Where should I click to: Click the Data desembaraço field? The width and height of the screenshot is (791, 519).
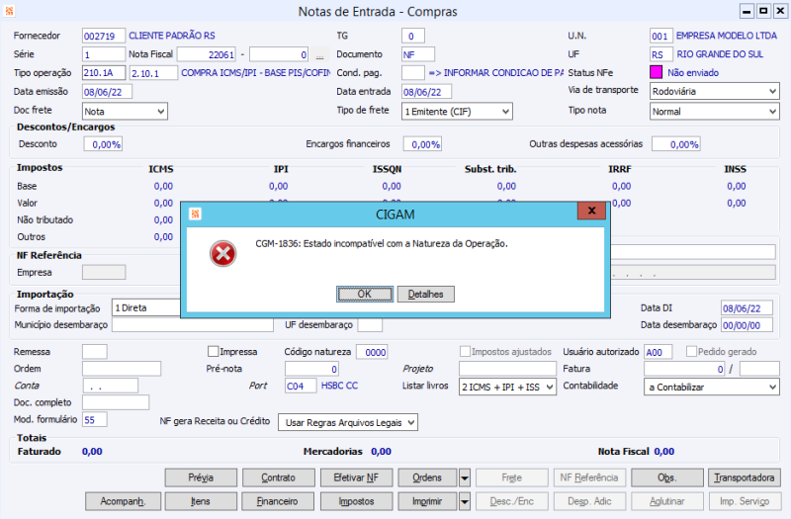pyautogui.click(x=747, y=325)
